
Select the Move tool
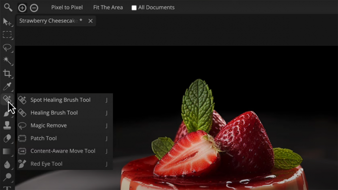coord(8,22)
